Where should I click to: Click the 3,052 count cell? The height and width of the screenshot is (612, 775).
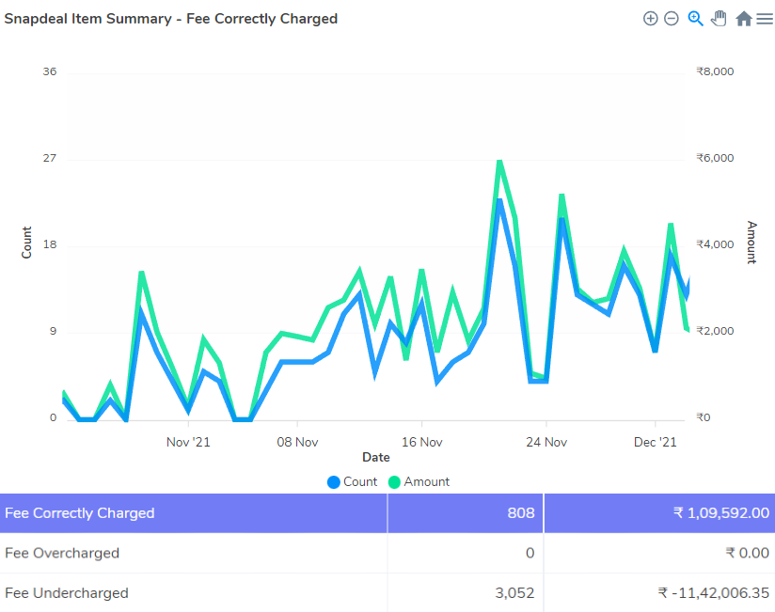tap(514, 593)
